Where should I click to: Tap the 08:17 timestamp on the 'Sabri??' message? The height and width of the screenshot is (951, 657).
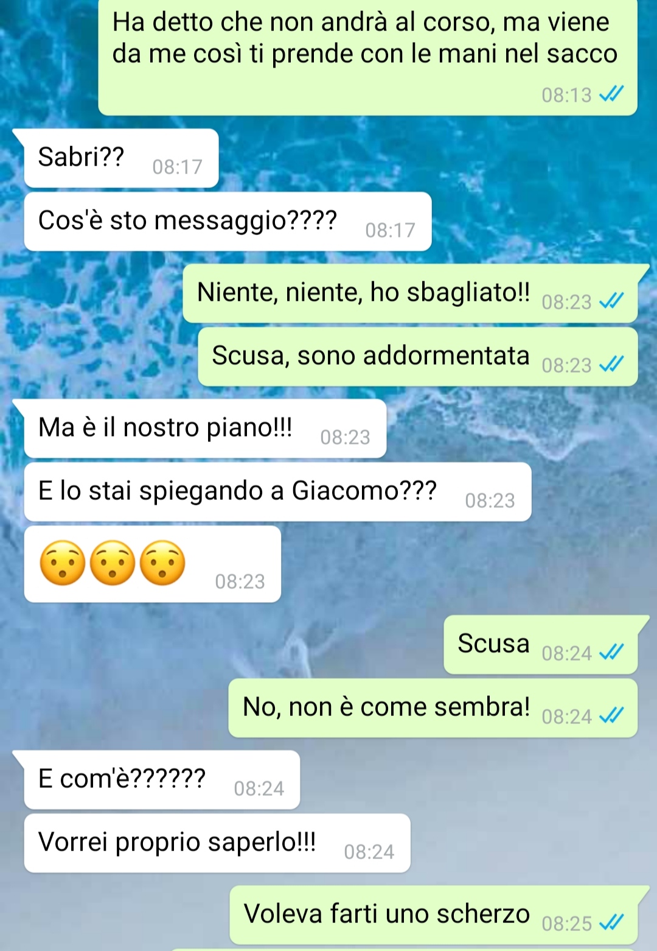[177, 166]
